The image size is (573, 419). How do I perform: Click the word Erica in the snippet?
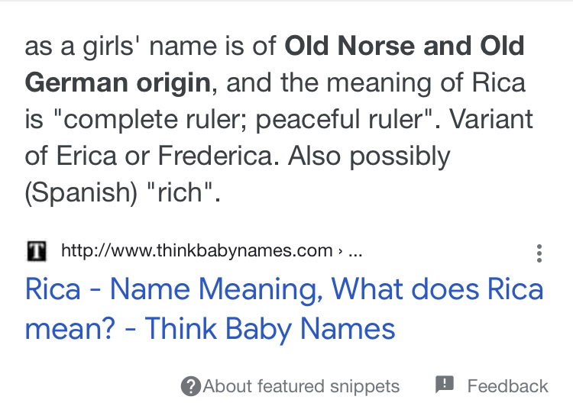pyautogui.click(x=86, y=156)
